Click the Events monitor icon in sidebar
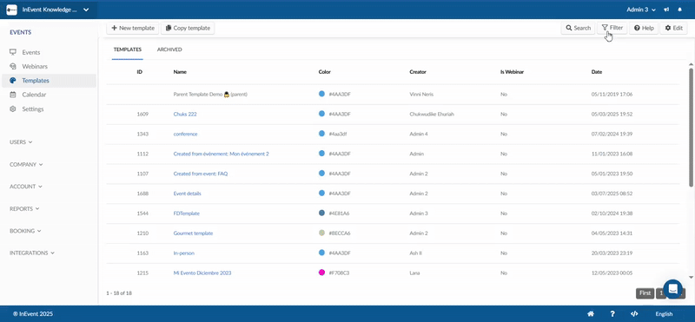 pyautogui.click(x=13, y=52)
